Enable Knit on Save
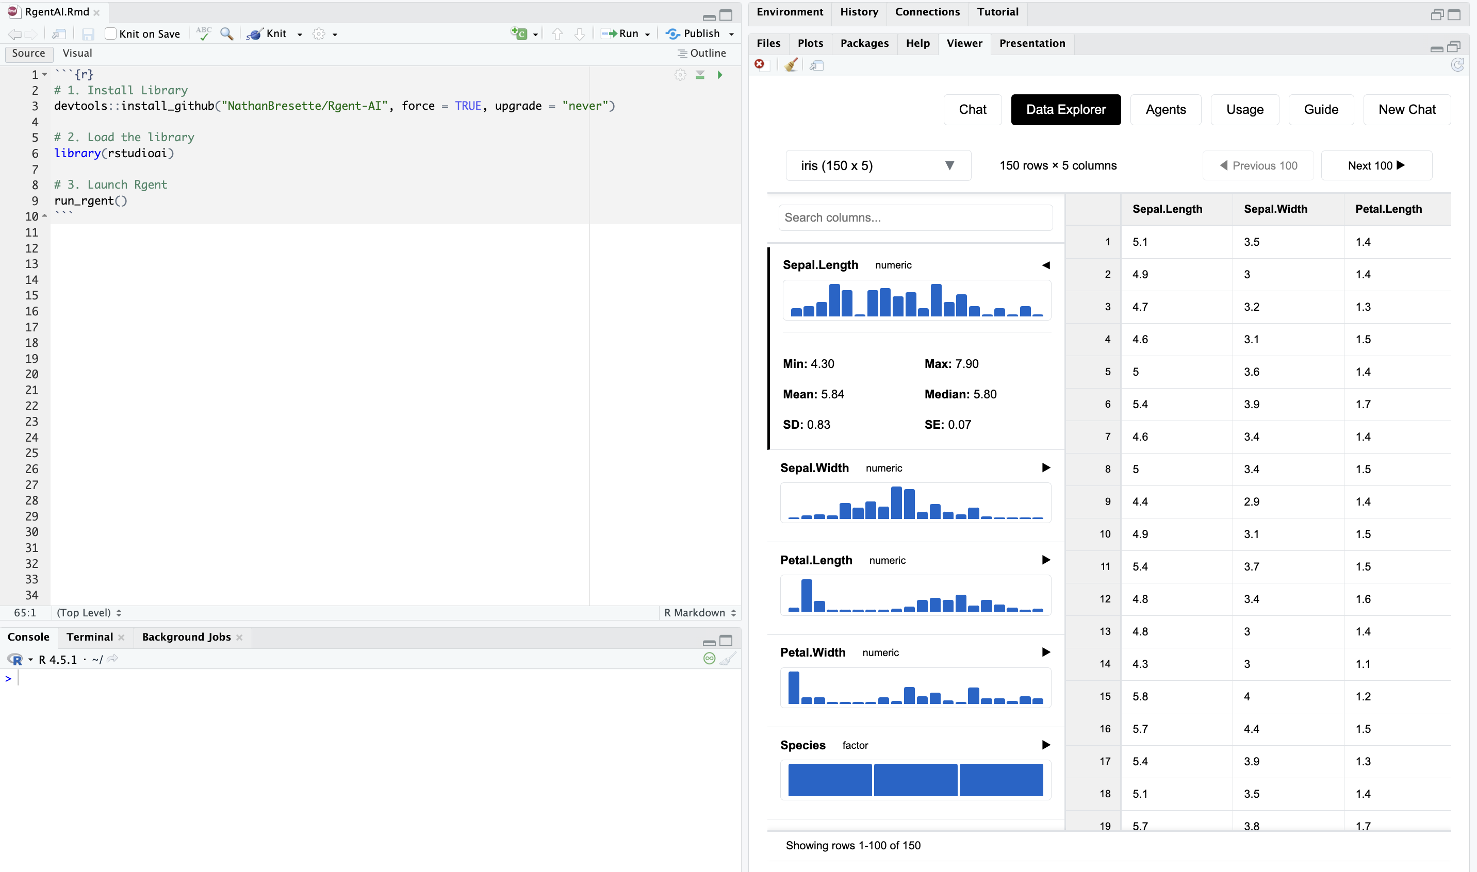Image resolution: width=1477 pixels, height=872 pixels. [x=110, y=33]
